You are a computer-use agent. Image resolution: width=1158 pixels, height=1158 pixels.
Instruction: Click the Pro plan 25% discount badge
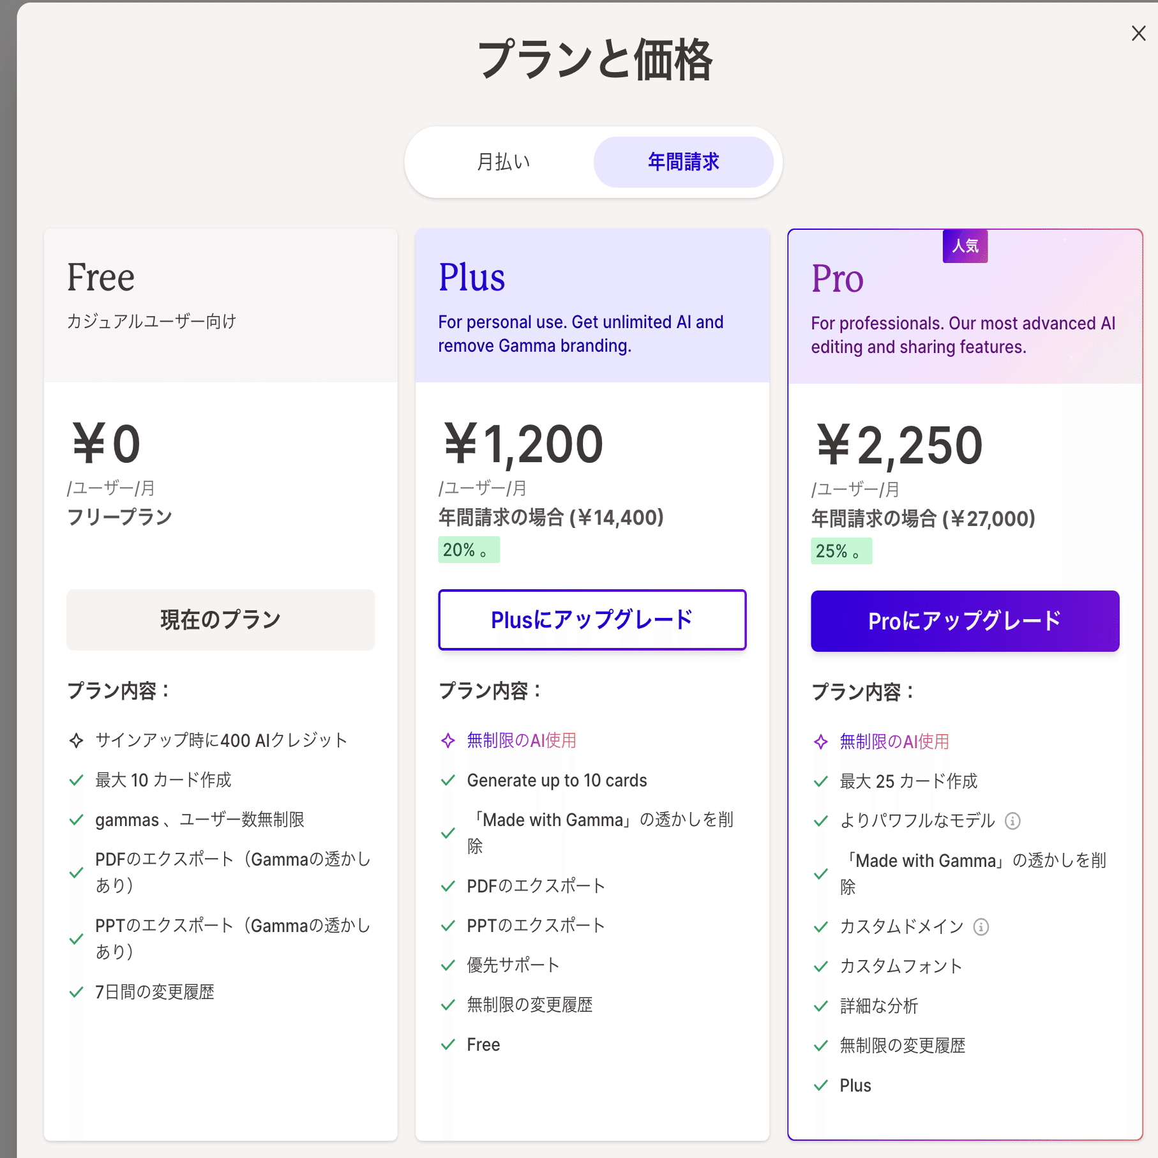point(841,551)
